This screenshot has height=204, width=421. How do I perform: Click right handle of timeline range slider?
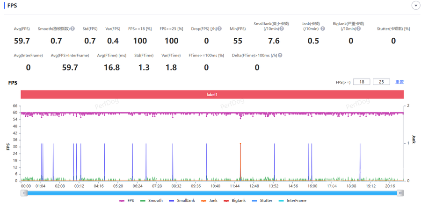400,192
